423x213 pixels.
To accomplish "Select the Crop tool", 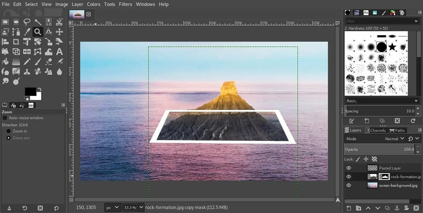I will (x=16, y=42).
